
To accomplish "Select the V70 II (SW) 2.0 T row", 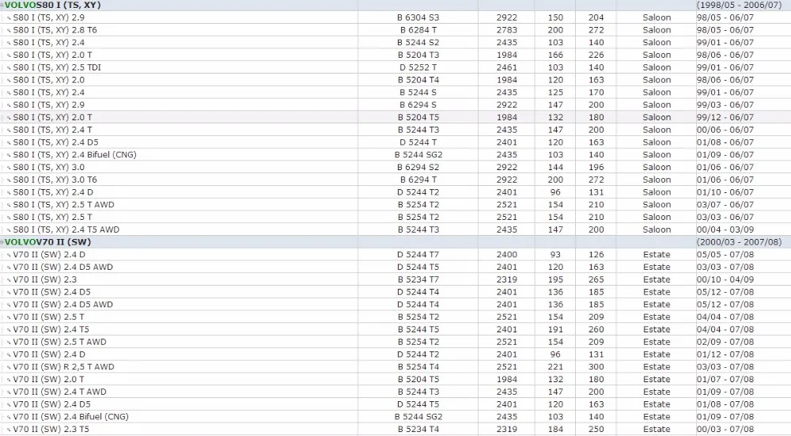I will [x=395, y=380].
